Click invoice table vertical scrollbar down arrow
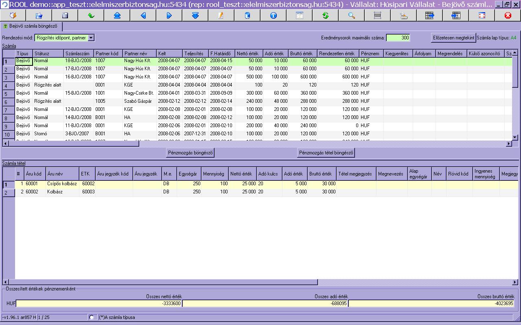Screen dimensions: 521x325 click(515, 137)
